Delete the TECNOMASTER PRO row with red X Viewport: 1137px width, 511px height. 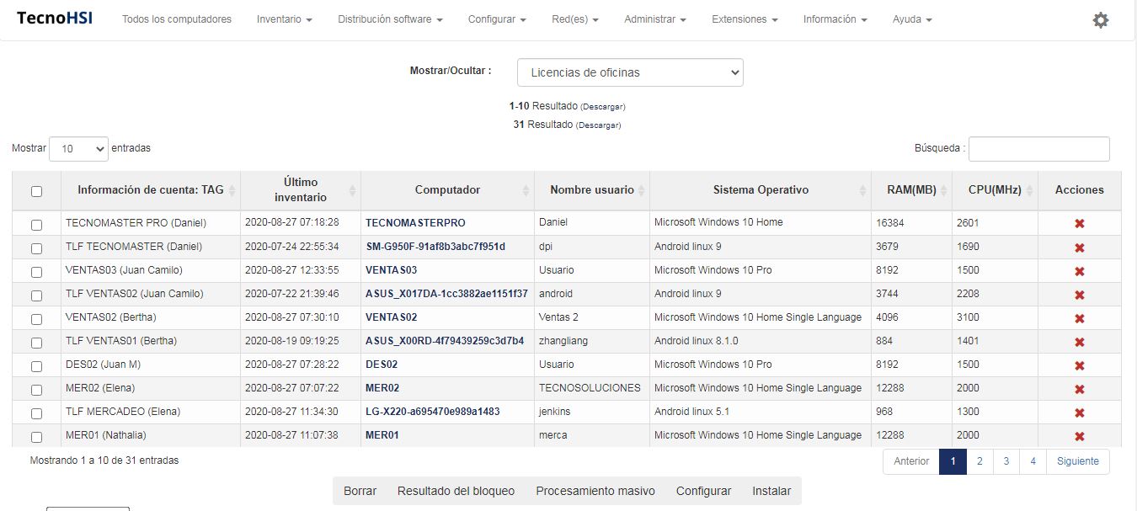click(x=1079, y=223)
